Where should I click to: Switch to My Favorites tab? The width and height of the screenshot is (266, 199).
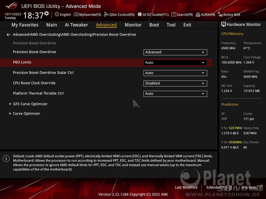click(25, 25)
